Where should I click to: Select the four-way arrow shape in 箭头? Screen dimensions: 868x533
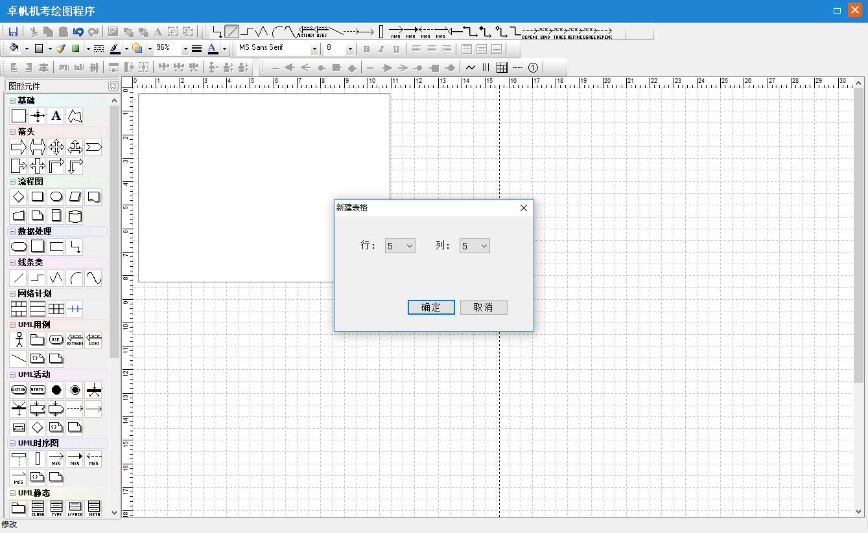[x=56, y=147]
